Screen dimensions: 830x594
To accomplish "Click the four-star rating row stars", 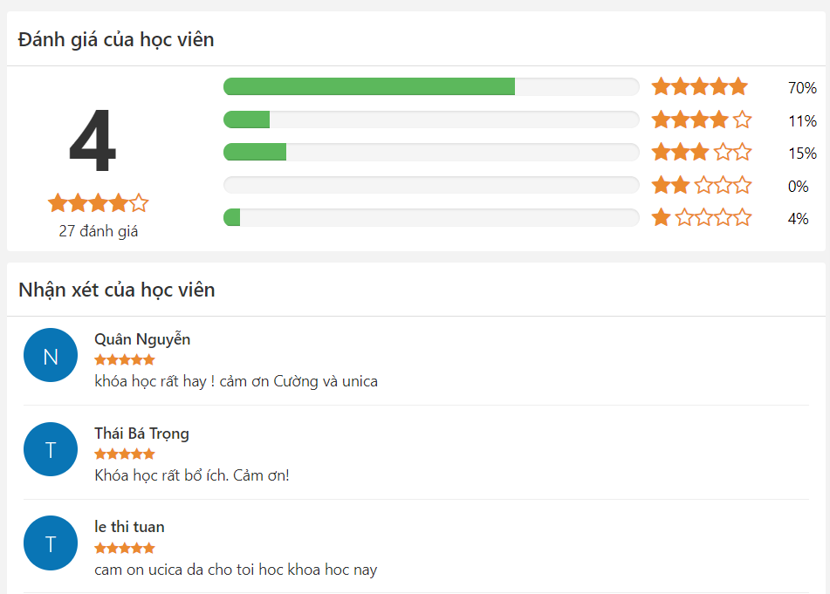I will click(700, 119).
